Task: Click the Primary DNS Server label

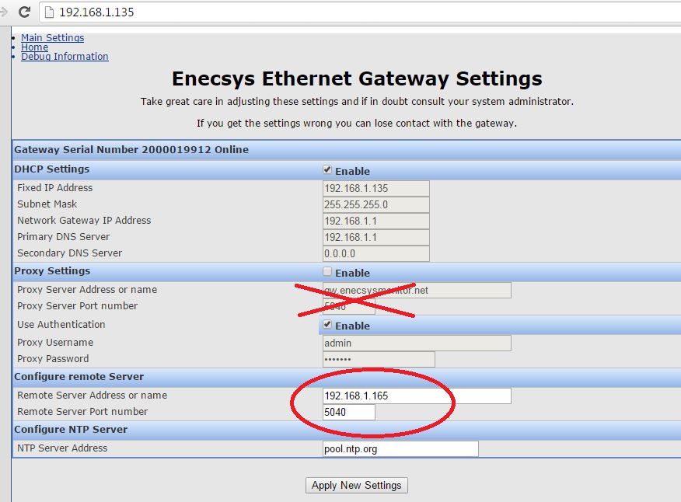Action: pyautogui.click(x=64, y=237)
